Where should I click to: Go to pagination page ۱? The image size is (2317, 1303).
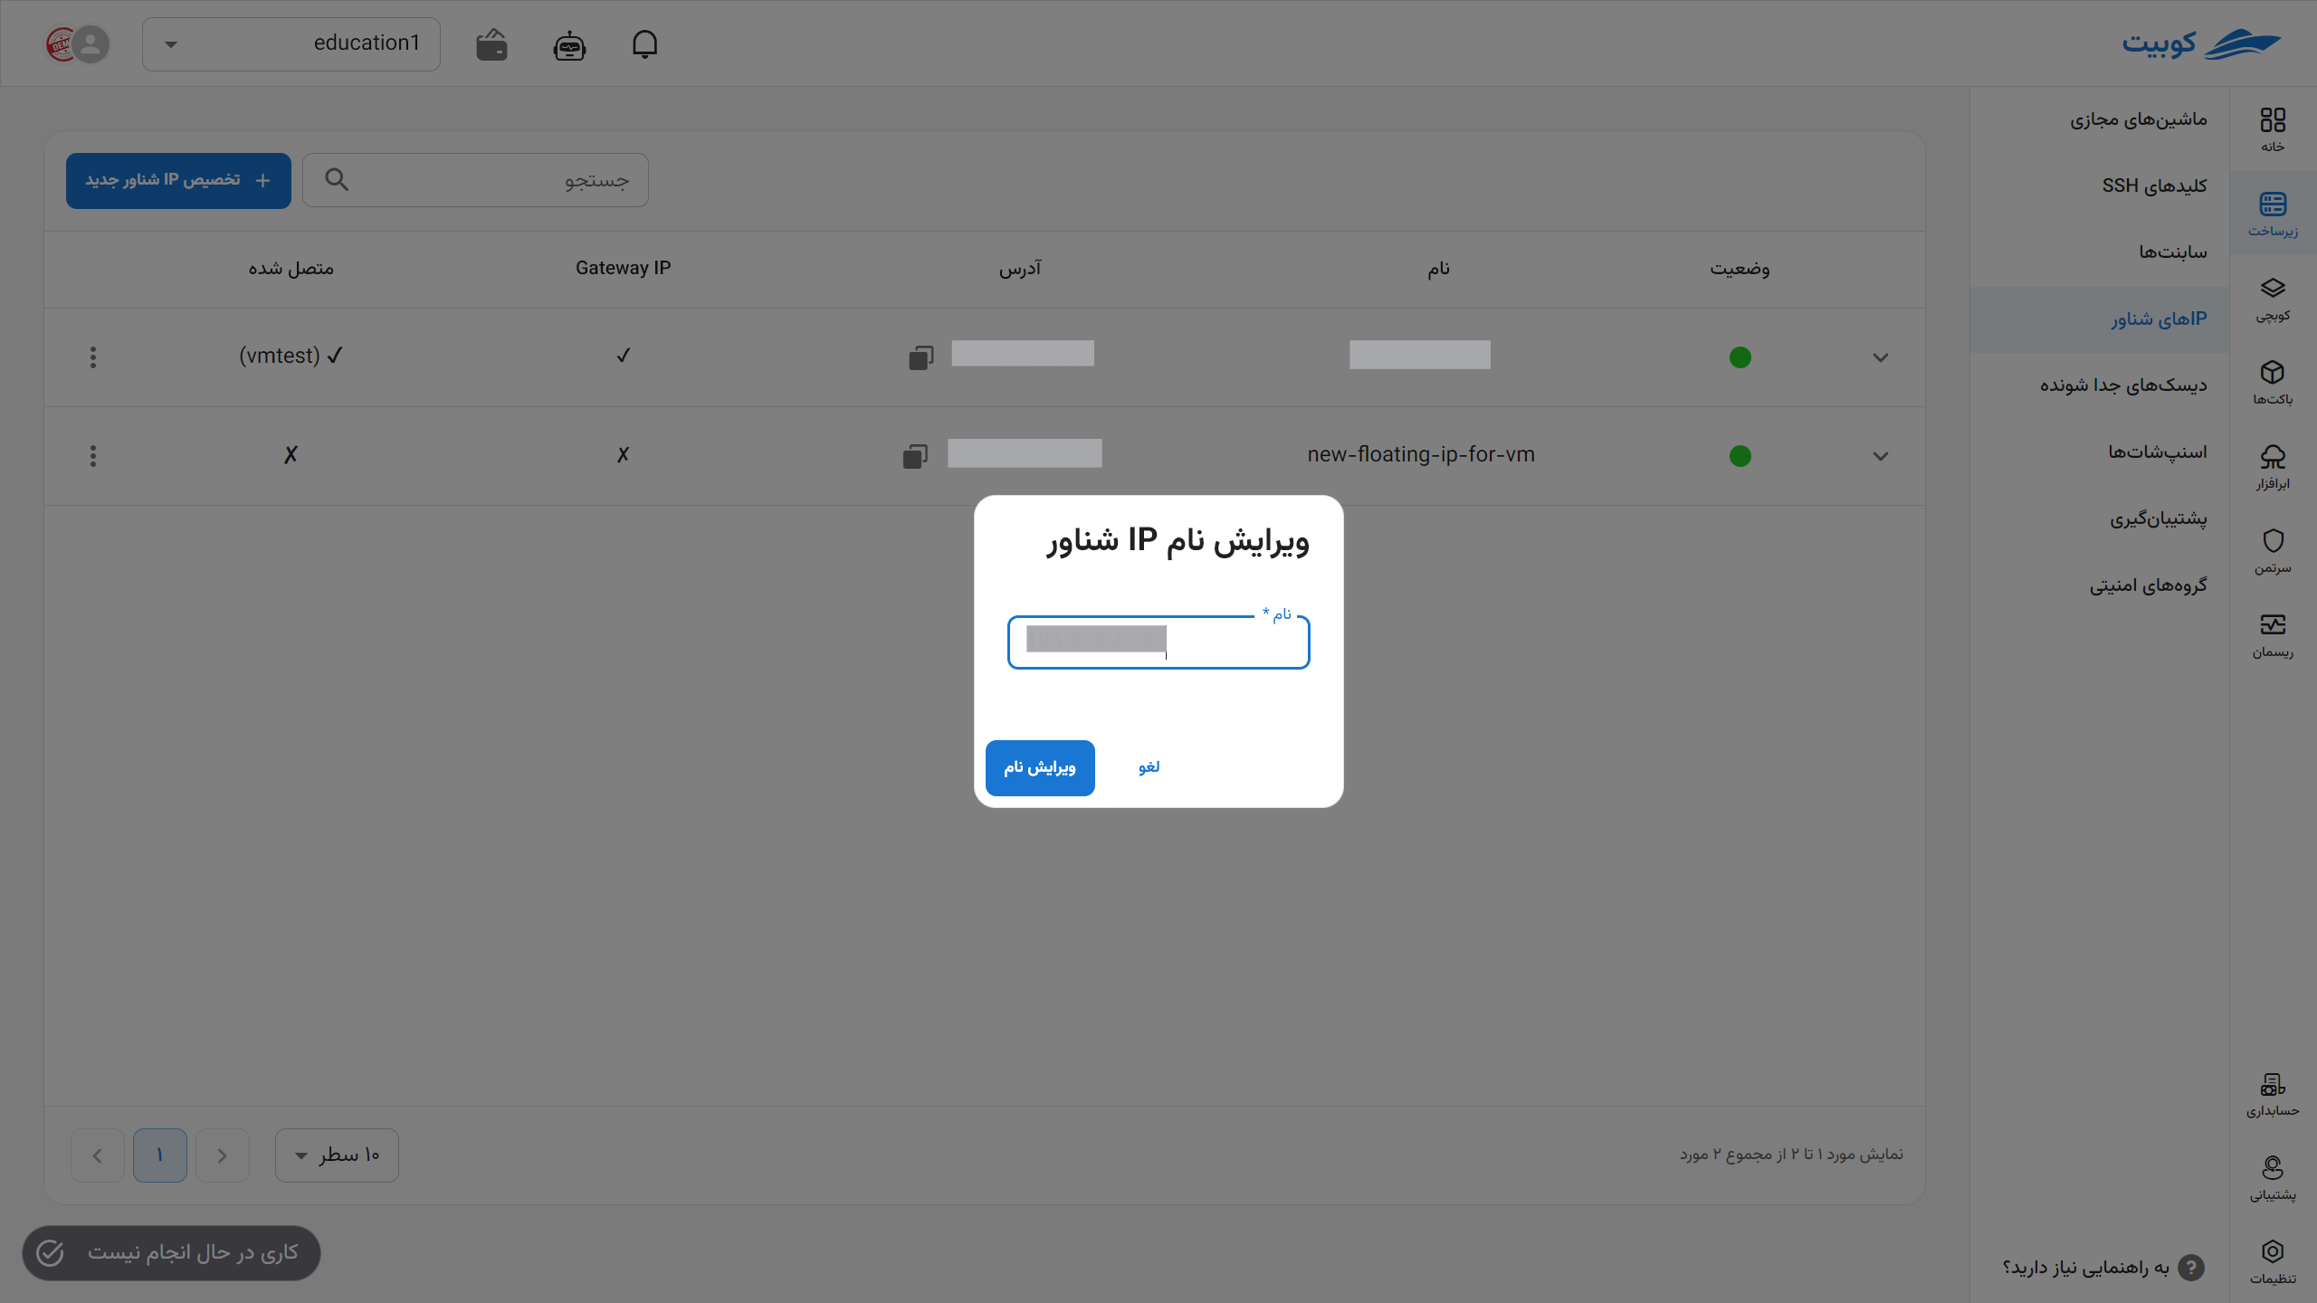pyautogui.click(x=159, y=1155)
